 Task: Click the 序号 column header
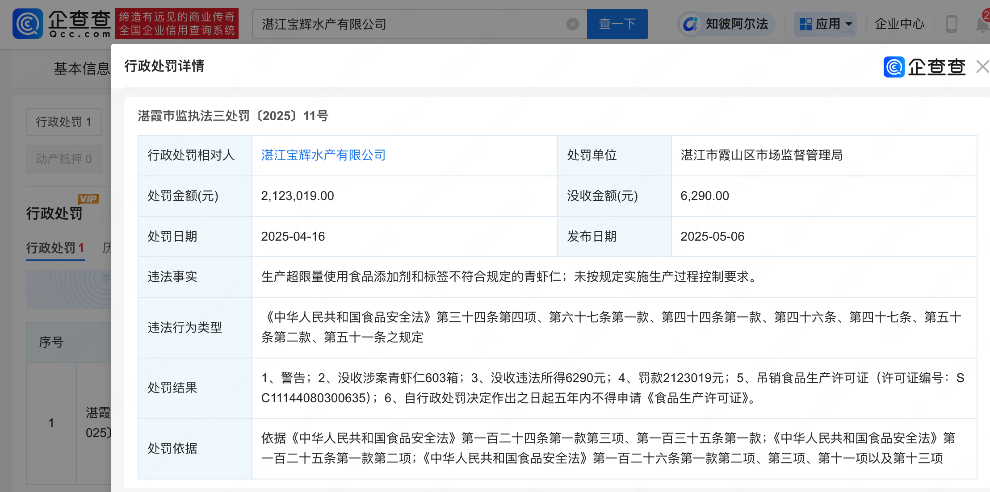(51, 342)
